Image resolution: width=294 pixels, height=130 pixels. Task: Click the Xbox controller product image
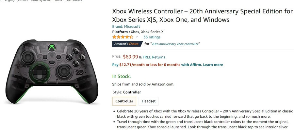52,71
